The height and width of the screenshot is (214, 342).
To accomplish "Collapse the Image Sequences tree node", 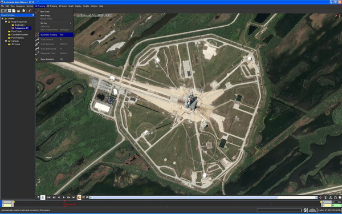I will point(6,22).
